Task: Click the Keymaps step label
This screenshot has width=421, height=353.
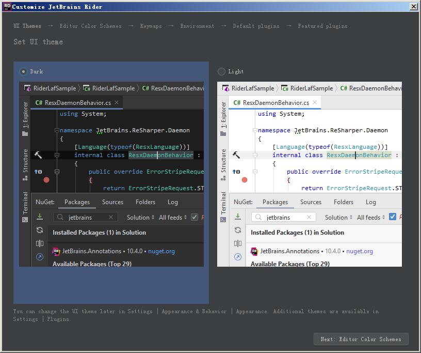Action: (151, 26)
